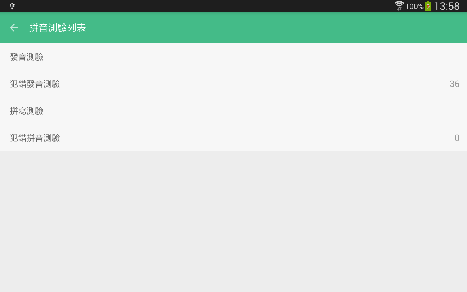Select the pronunciation mistakes row with 36 items
Screen dimensions: 467x292
[233, 84]
